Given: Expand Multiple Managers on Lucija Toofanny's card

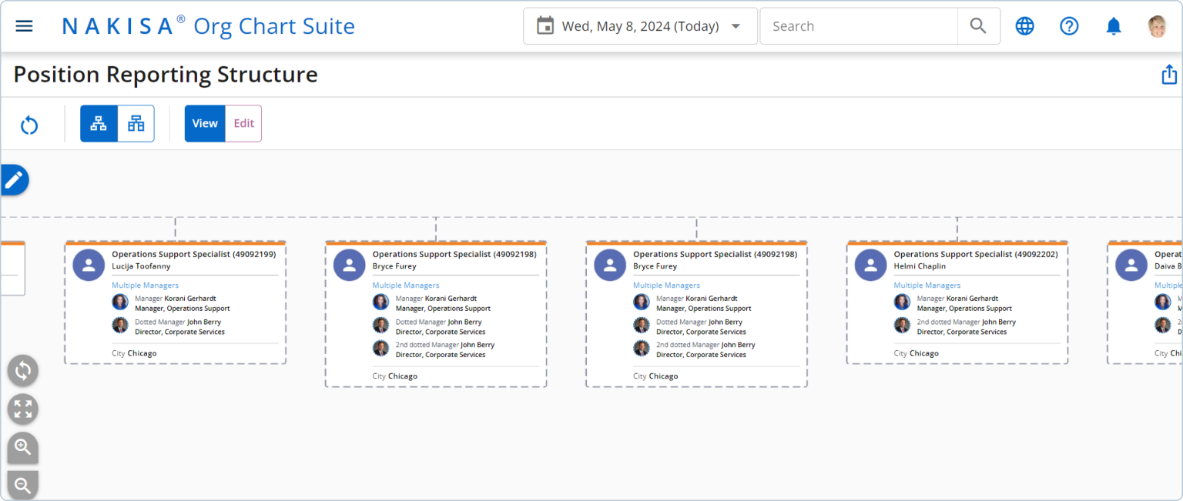Looking at the screenshot, I should click(x=145, y=285).
